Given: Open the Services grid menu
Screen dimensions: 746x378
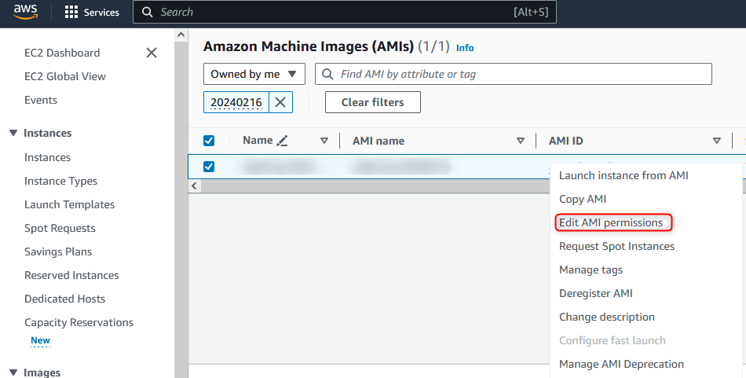Looking at the screenshot, I should click(x=92, y=13).
